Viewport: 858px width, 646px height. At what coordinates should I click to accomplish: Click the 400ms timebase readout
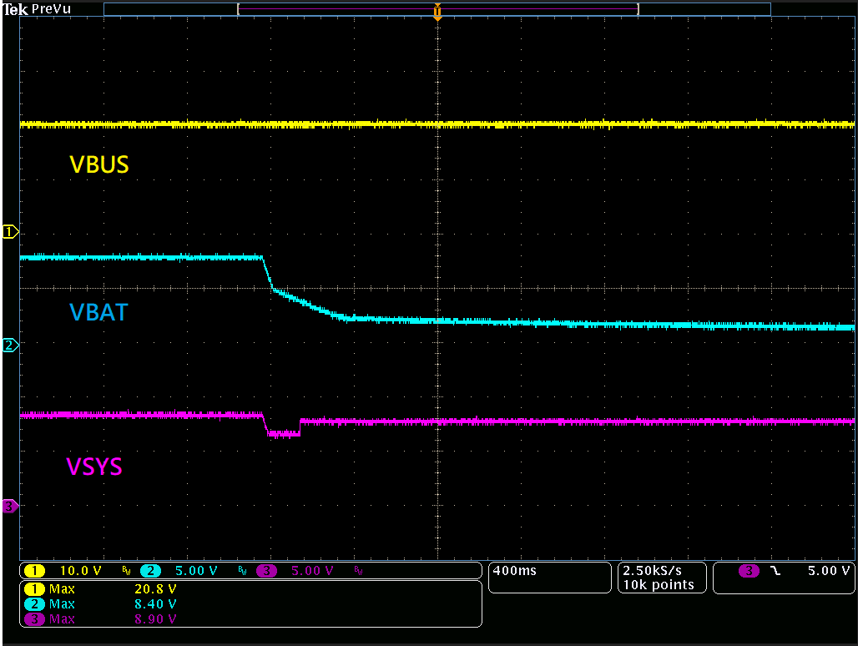(x=514, y=571)
